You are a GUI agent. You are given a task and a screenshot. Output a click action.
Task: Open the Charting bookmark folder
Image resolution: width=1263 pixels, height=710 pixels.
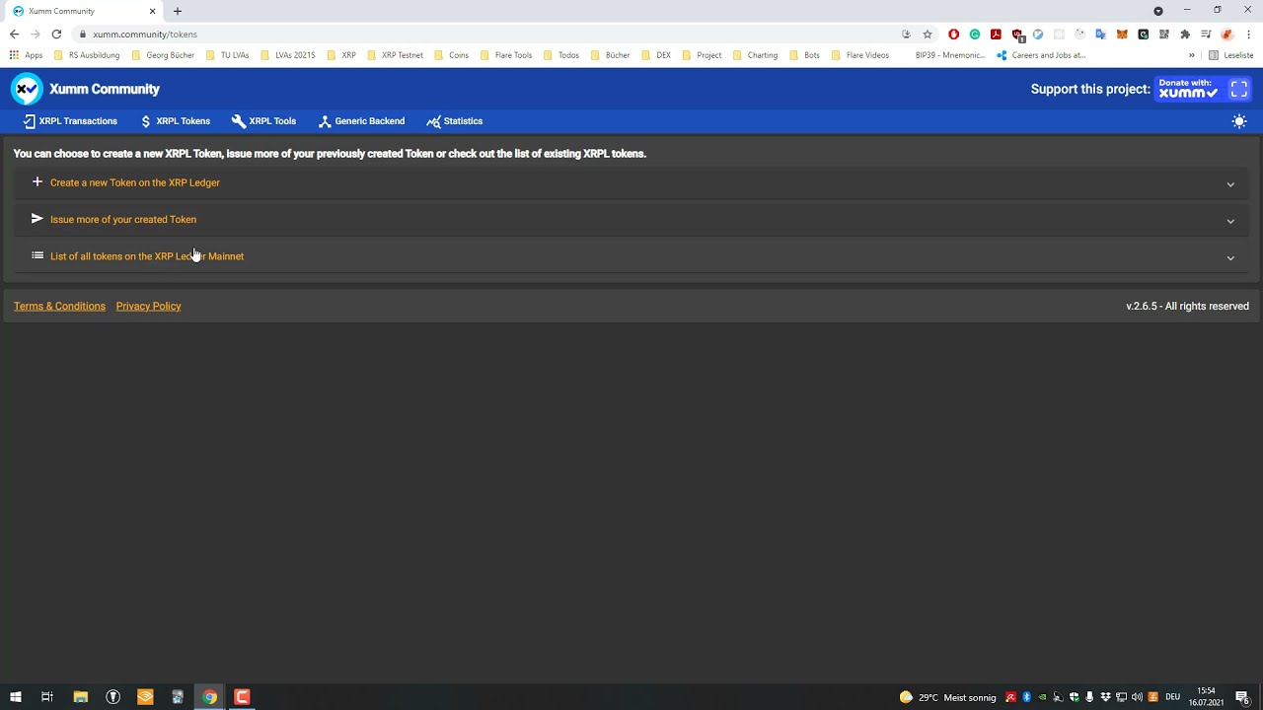coord(755,55)
